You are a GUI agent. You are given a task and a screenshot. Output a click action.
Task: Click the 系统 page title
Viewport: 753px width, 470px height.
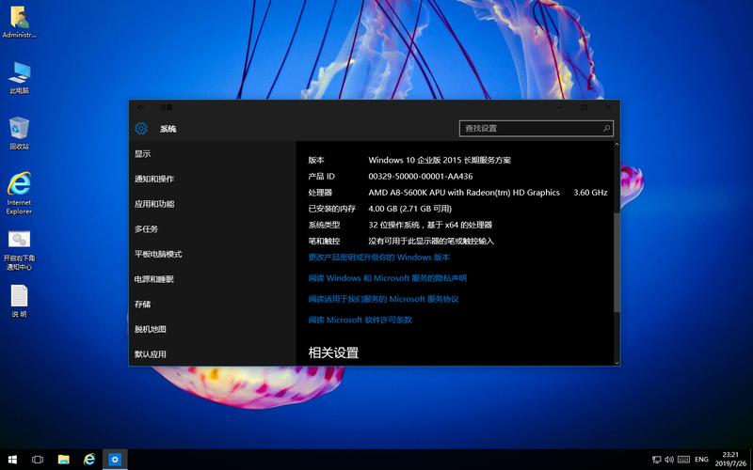168,129
